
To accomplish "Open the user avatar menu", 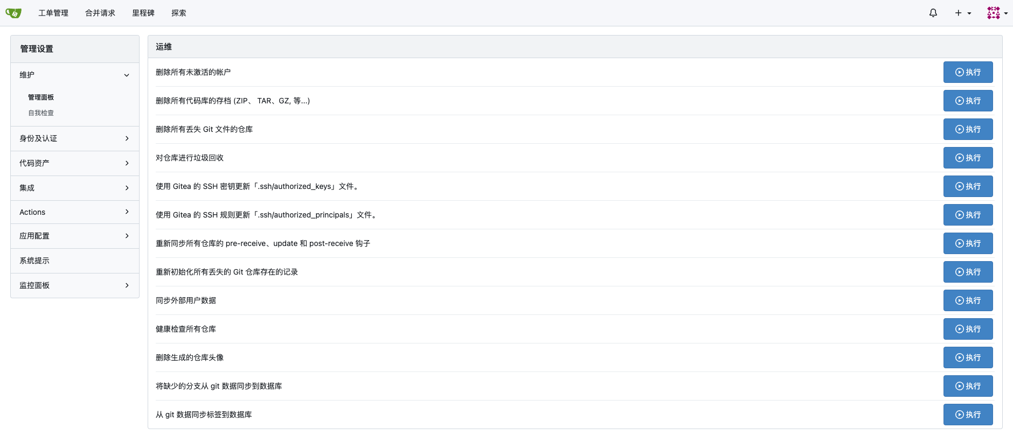I will [996, 13].
